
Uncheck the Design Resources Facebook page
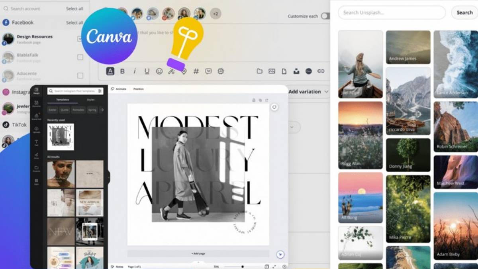[80, 39]
